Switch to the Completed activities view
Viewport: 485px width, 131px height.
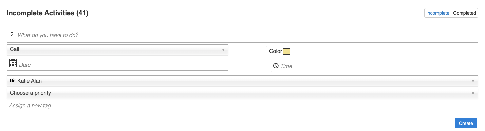pyautogui.click(x=465, y=13)
